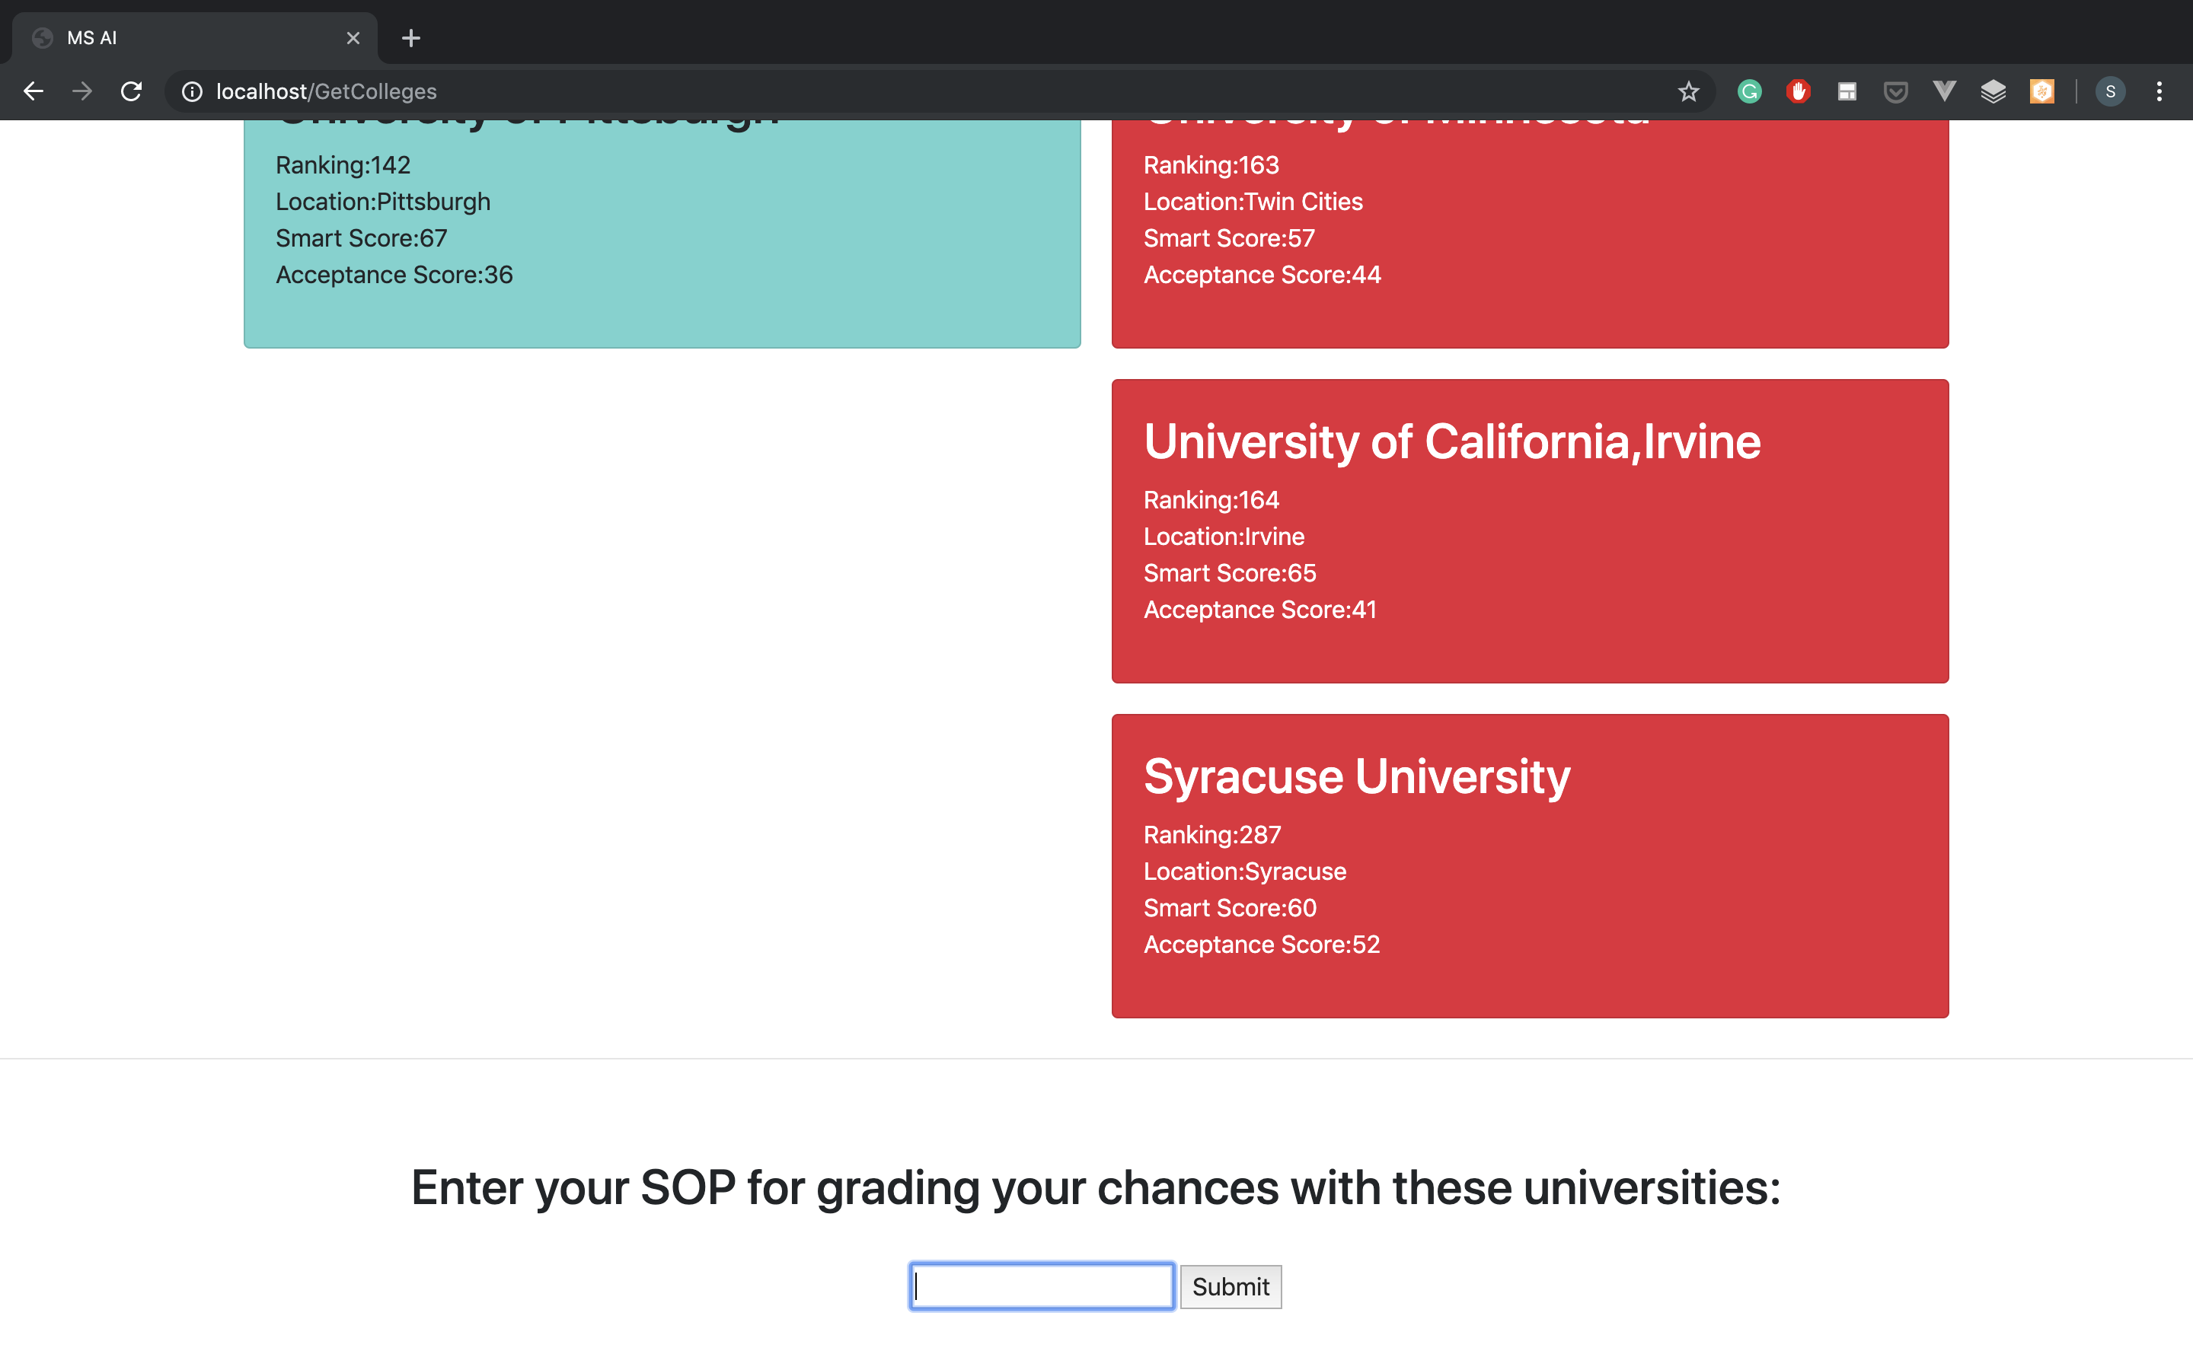The width and height of the screenshot is (2193, 1370).
Task: Open the S profile avatar menu
Action: pyautogui.click(x=2111, y=91)
